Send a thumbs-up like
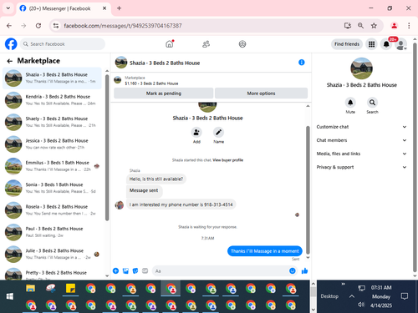Screen dimensions: 418x313 coord(304,270)
